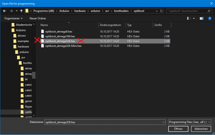Click the Dateiname text input field
This screenshot has height=135, width=215.
104,122
